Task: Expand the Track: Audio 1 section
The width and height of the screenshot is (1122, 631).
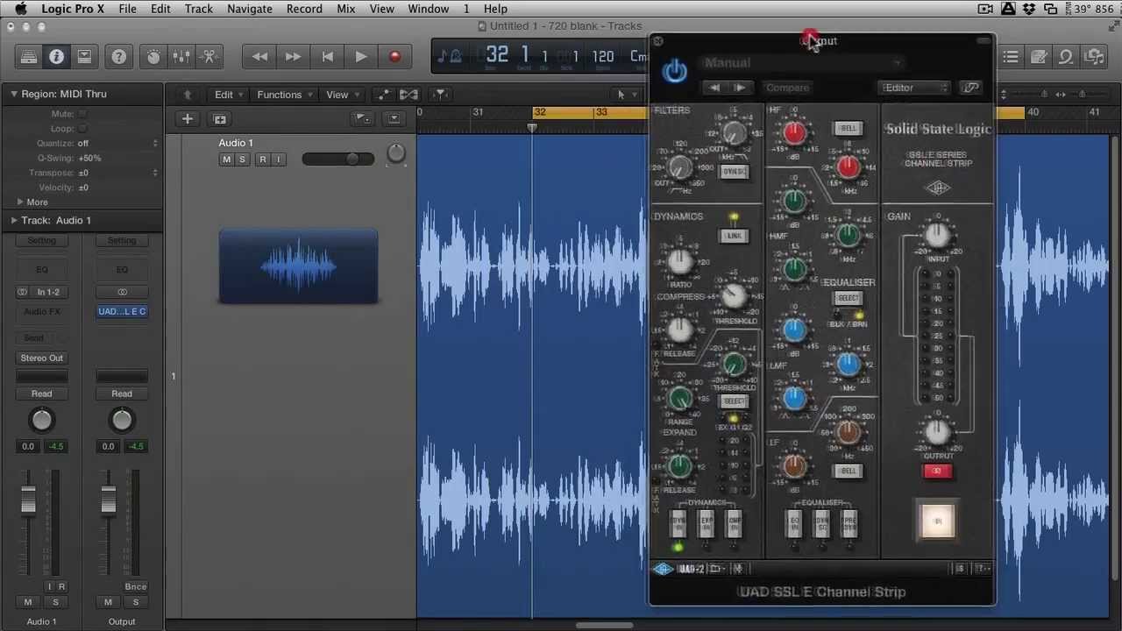Action: (14, 220)
